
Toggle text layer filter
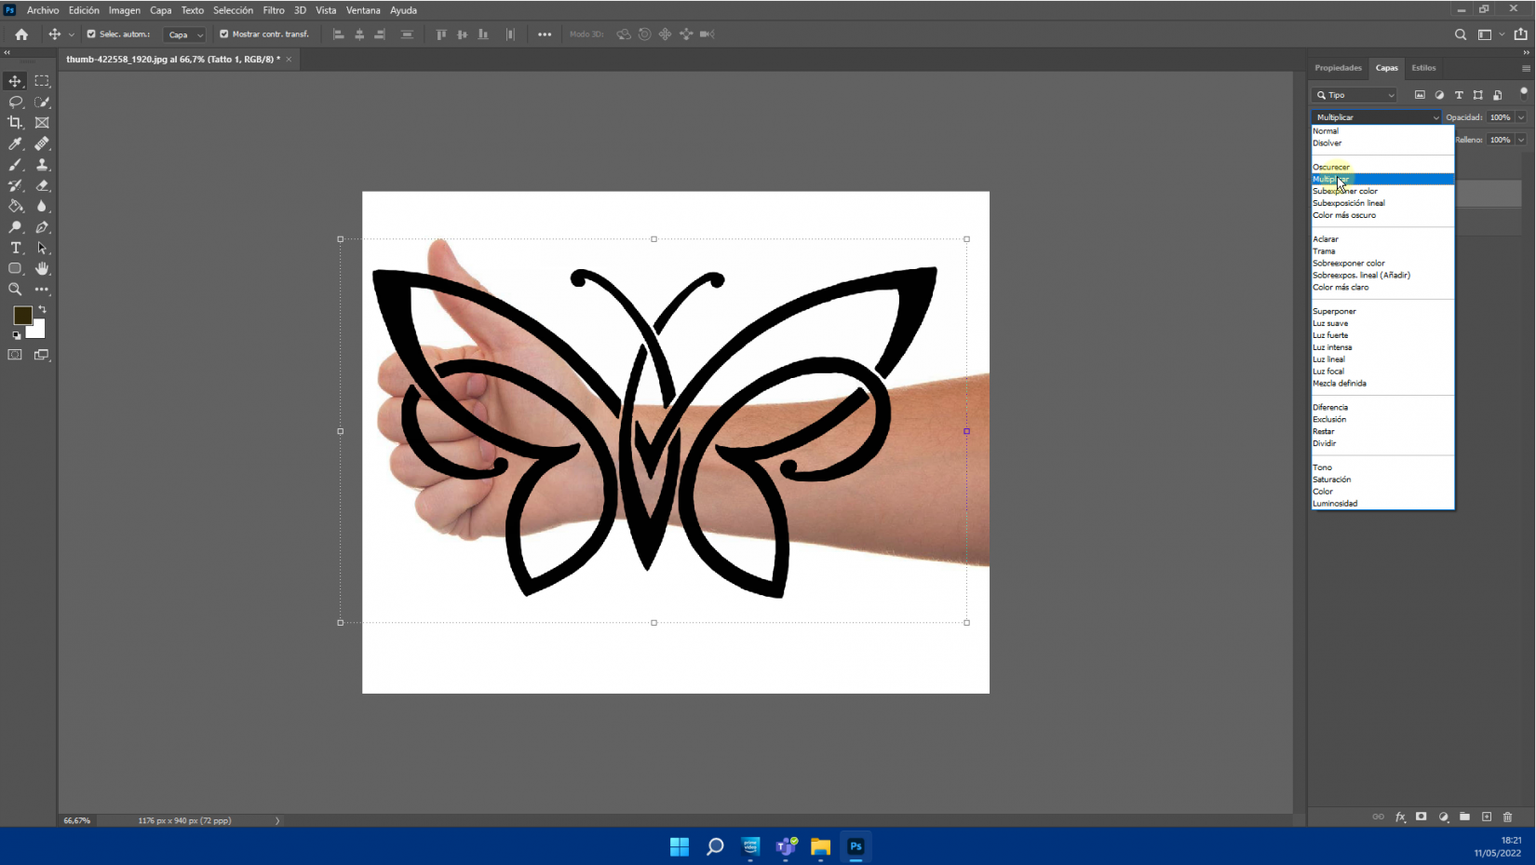tap(1459, 95)
